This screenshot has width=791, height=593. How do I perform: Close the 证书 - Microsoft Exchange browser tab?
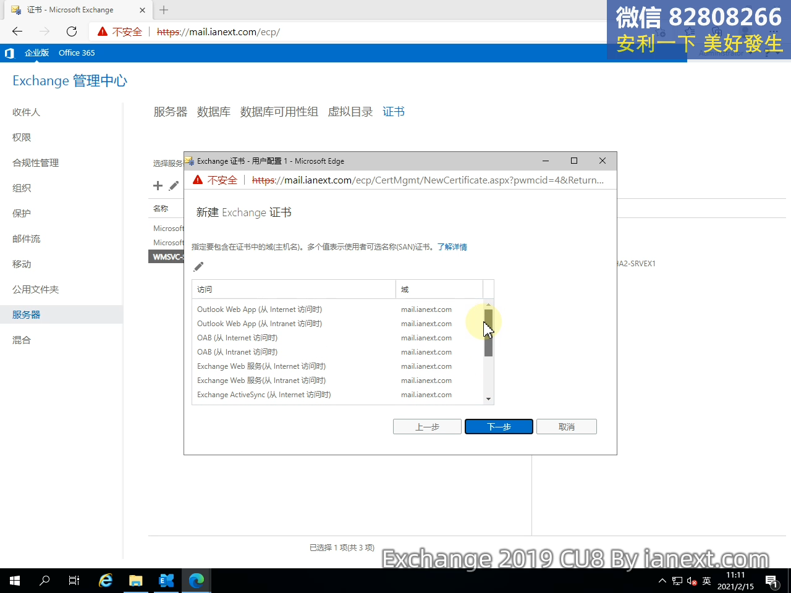pos(142,10)
